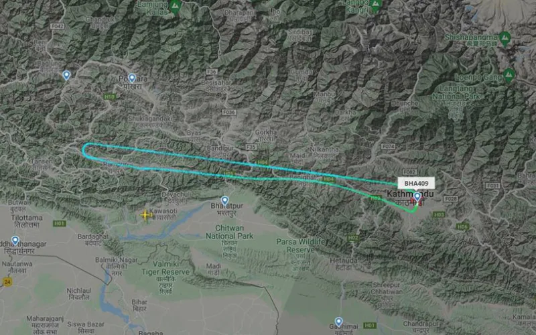Open the BHA409 flight label

(416, 183)
